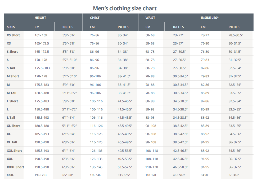Select the XXXL Short size row label

pos(15,167)
